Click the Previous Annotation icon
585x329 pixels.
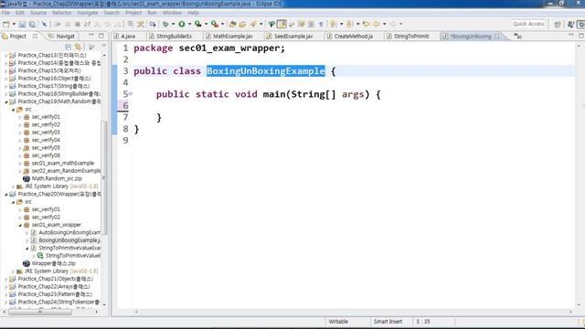[349, 25]
